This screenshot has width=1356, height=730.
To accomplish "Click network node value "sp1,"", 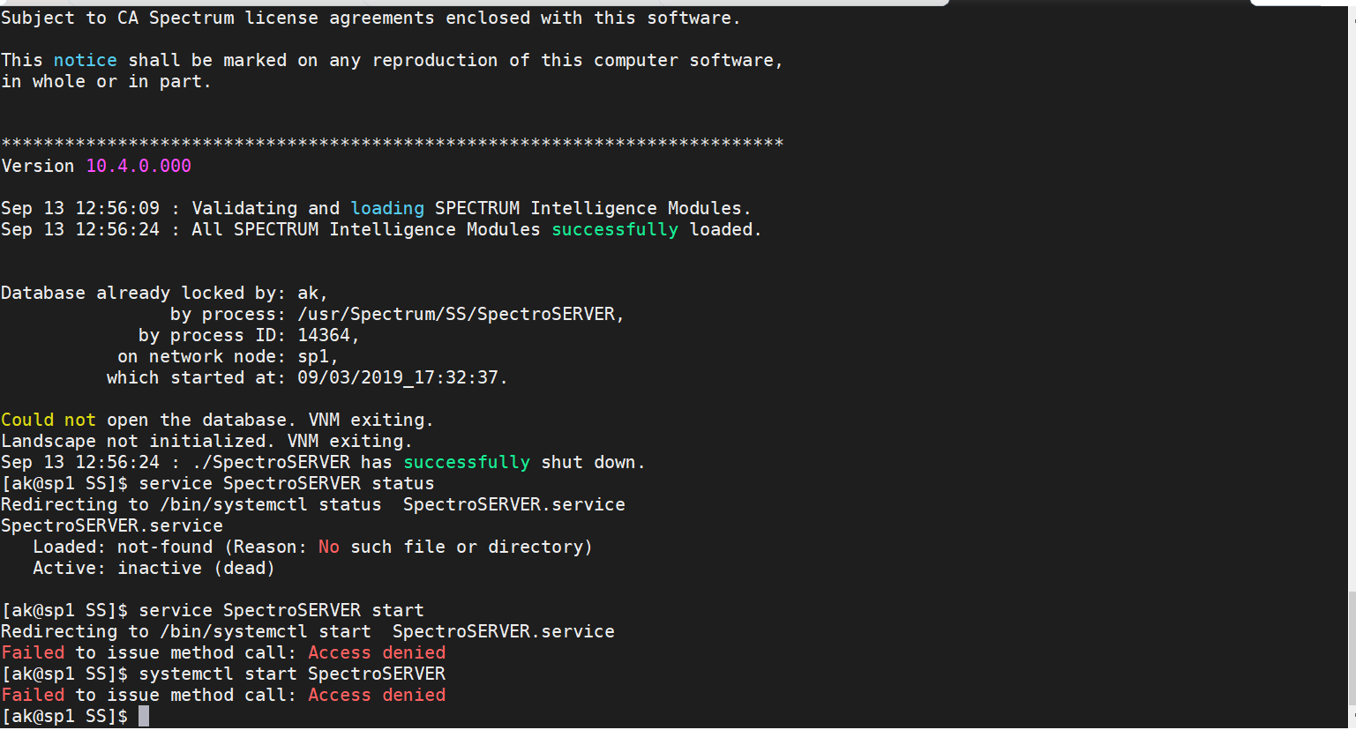I will pos(318,356).
